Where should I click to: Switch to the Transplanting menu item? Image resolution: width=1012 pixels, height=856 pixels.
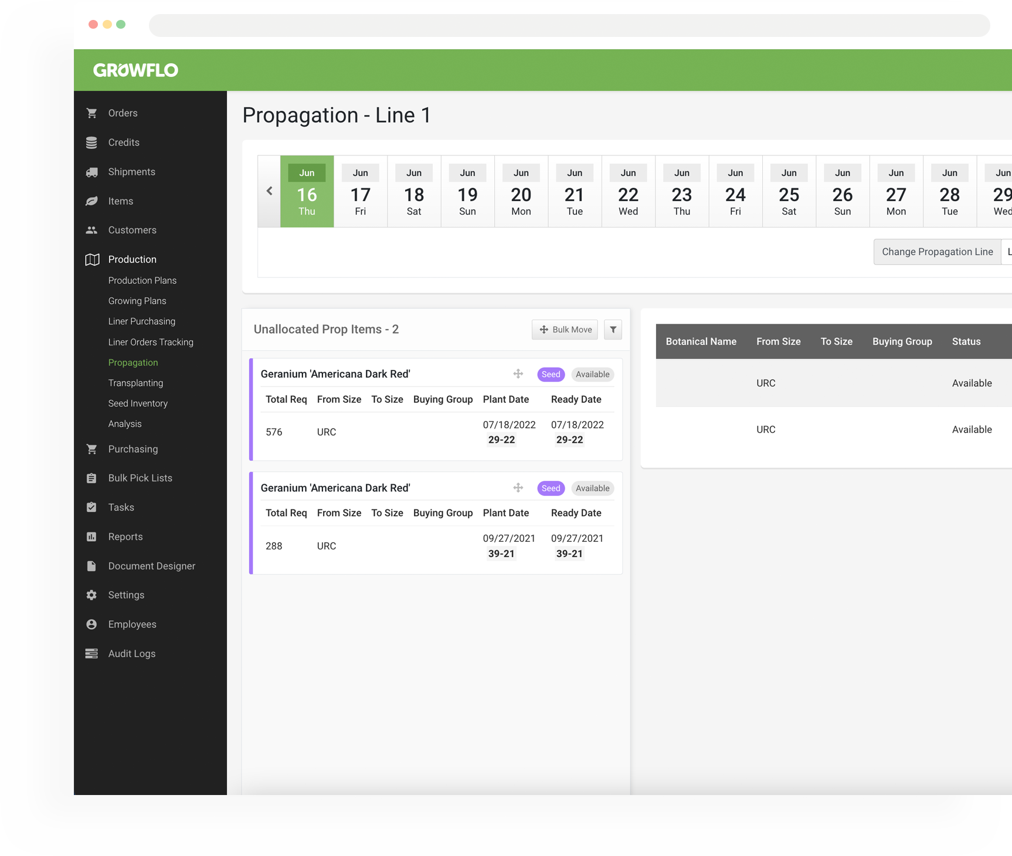[x=135, y=383]
